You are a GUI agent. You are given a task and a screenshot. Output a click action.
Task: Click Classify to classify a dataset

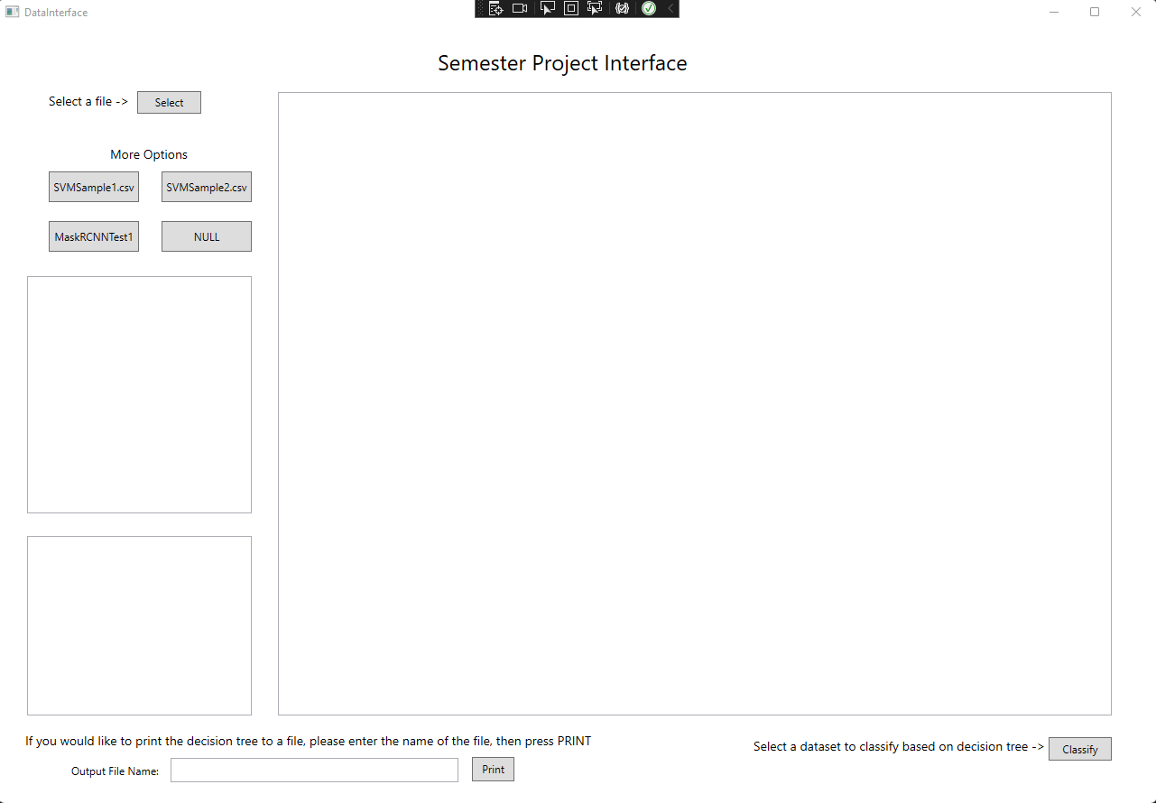click(x=1079, y=749)
